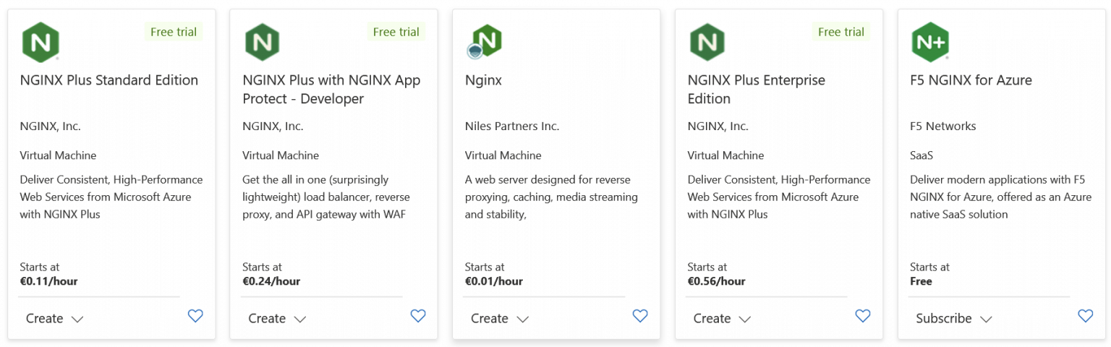Open Create menu for NGINX Plus Enterprise Edition
Screen dimensions: 1111x347
coord(723,318)
